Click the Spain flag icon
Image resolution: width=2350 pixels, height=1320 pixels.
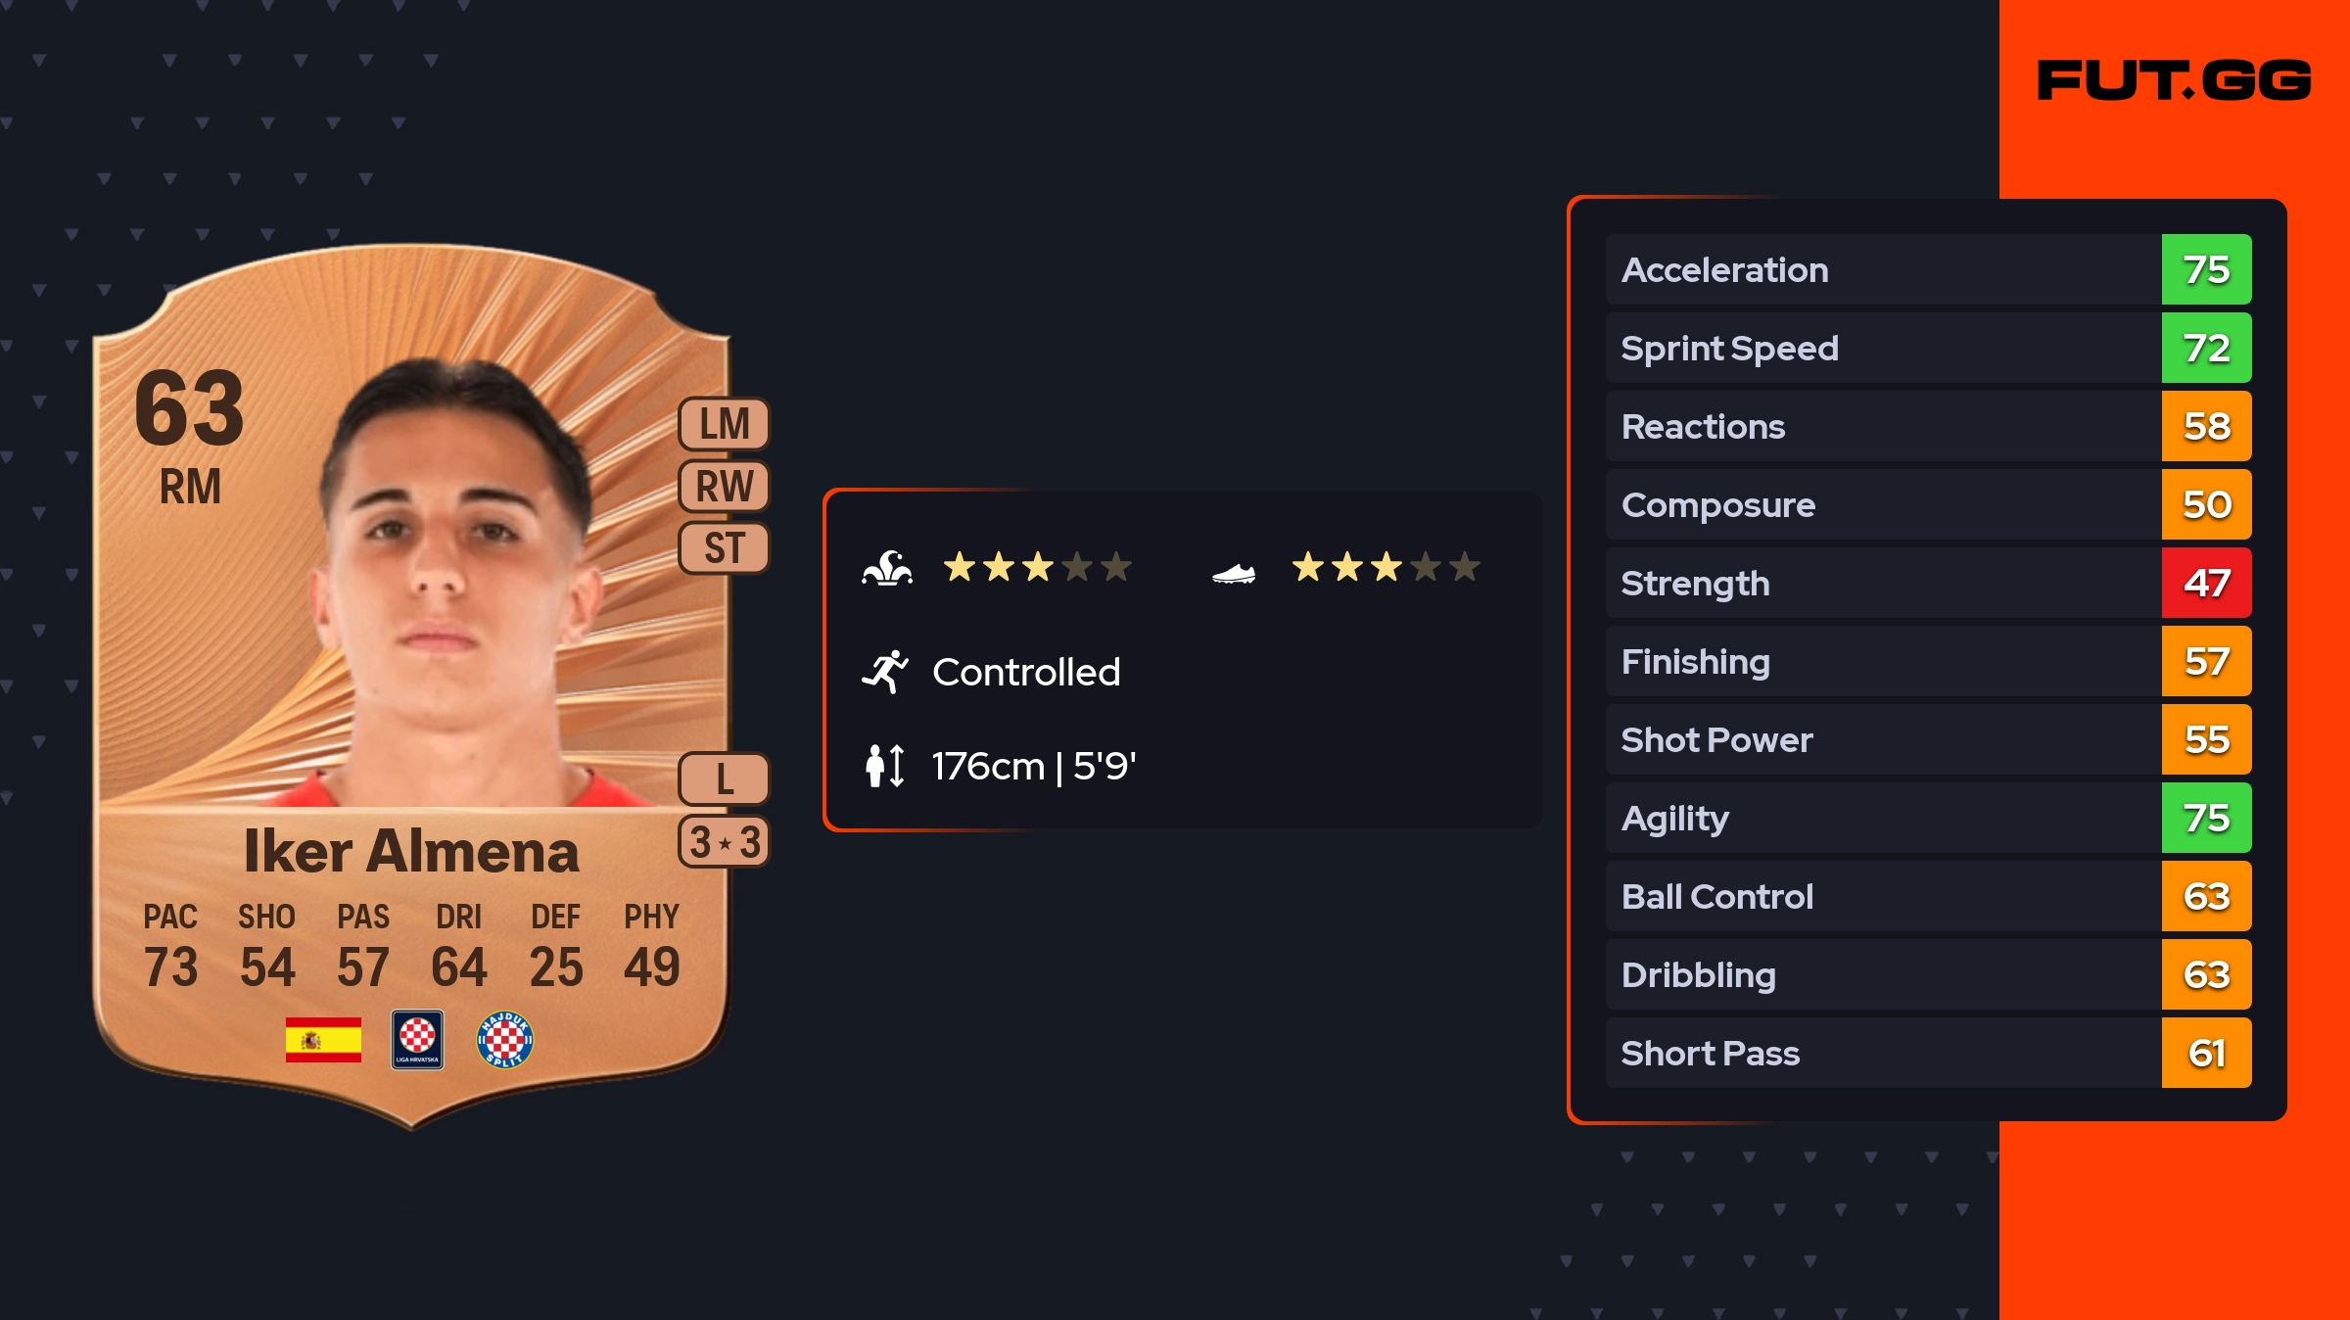coord(323,1040)
